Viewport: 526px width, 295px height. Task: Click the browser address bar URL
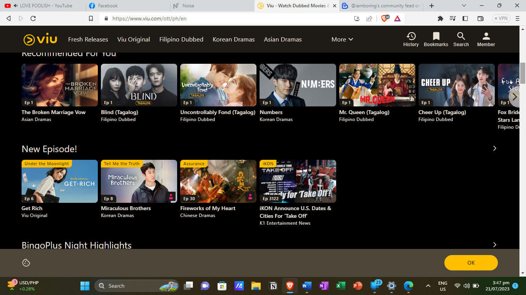tap(149, 18)
